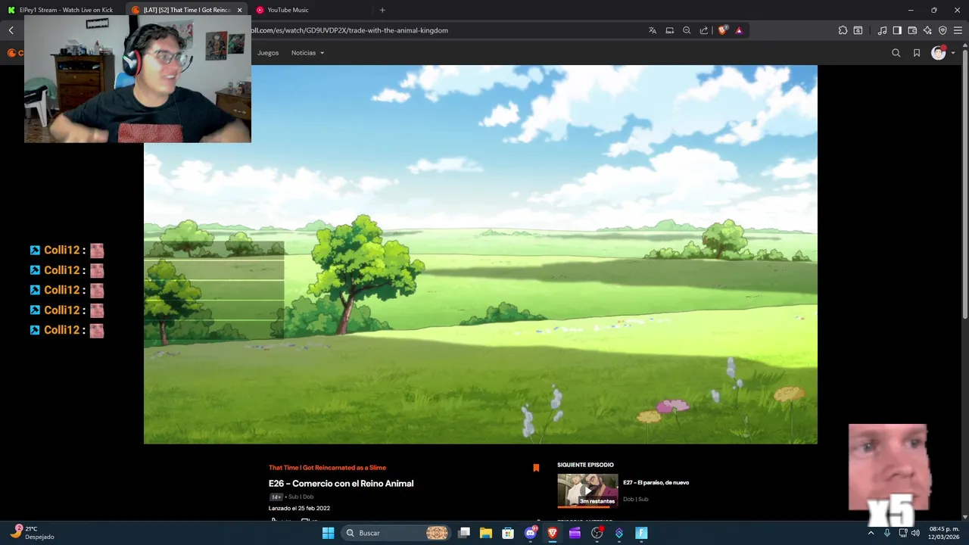Open OBS Studio from the taskbar
The image size is (969, 545).
[x=597, y=533]
